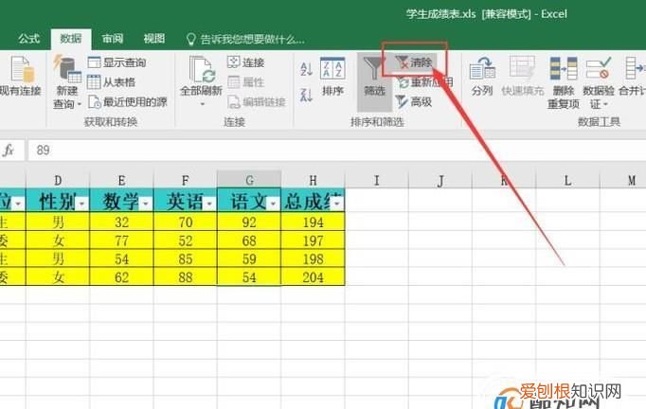
Task: Expand the Refresh All dropdown arrow
Action: (202, 104)
